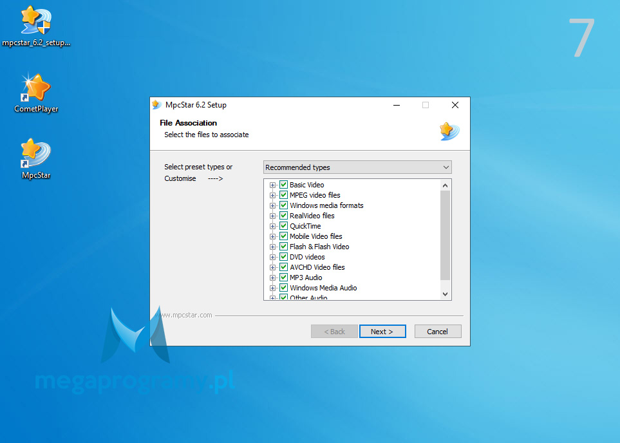Select the MpcStar desktop shortcut

(x=36, y=159)
